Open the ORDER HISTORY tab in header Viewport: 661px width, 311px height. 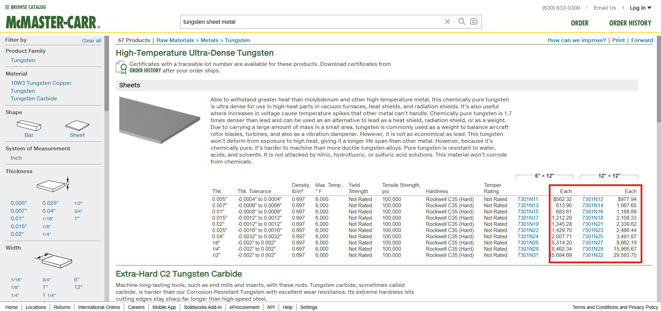(630, 23)
